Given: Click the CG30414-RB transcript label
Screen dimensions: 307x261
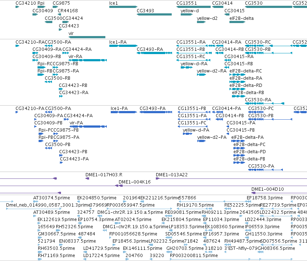Looking at the screenshot, I should (230, 49).
